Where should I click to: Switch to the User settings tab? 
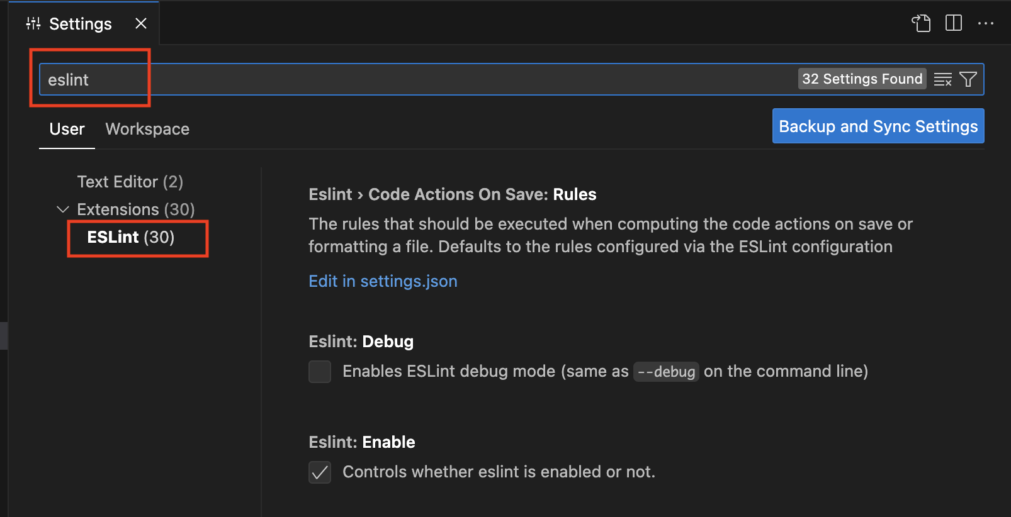(67, 129)
